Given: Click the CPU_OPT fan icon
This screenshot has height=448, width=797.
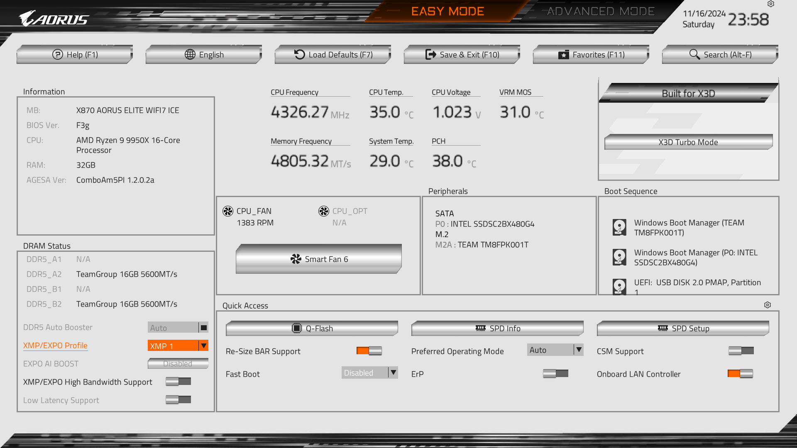Looking at the screenshot, I should click(x=324, y=211).
